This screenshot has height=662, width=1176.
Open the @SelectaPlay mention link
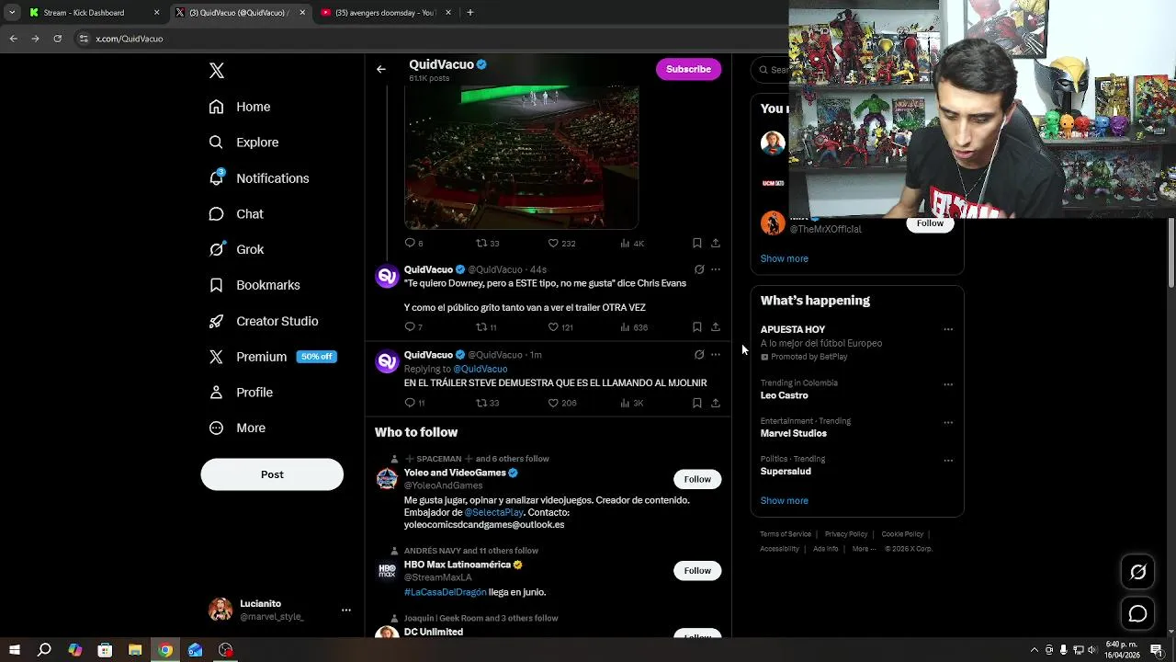494,512
